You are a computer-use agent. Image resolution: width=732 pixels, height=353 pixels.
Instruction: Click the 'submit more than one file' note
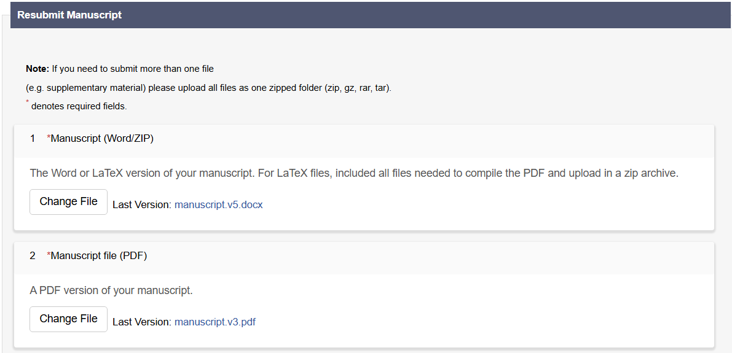[x=133, y=69]
